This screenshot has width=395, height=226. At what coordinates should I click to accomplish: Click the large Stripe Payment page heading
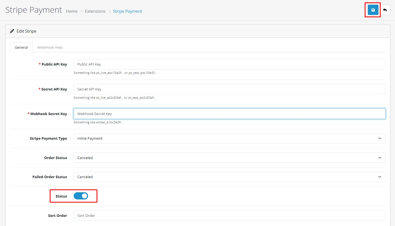point(34,10)
